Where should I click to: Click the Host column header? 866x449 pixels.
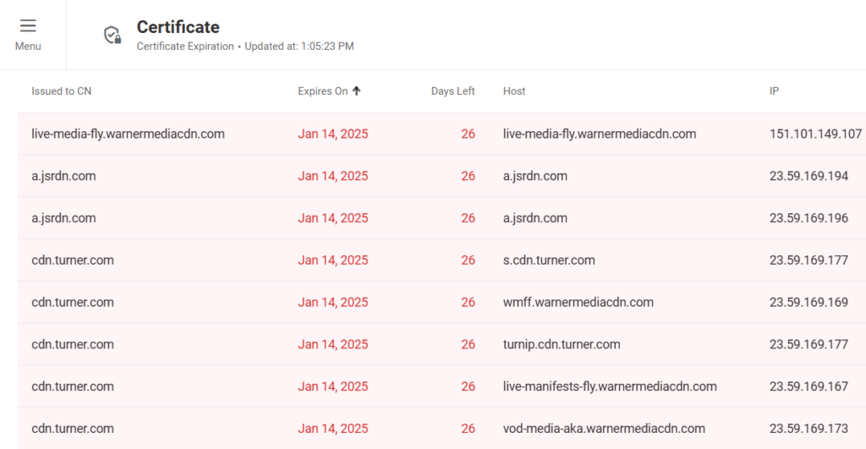click(x=514, y=91)
